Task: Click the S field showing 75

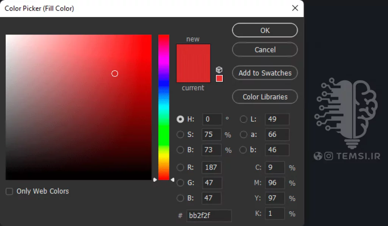Action: [212, 135]
